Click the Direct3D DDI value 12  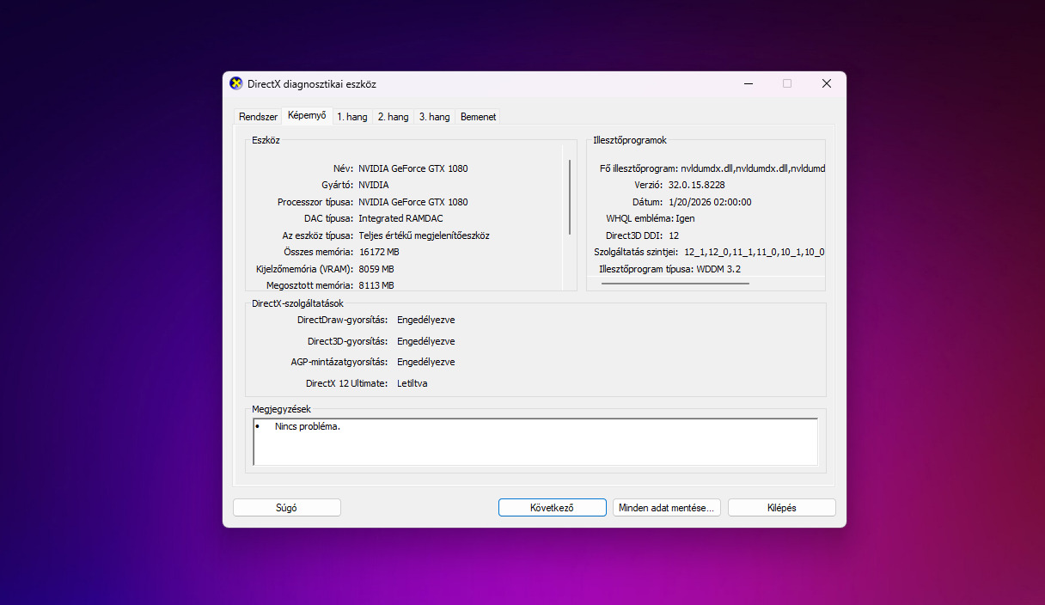[x=674, y=235]
